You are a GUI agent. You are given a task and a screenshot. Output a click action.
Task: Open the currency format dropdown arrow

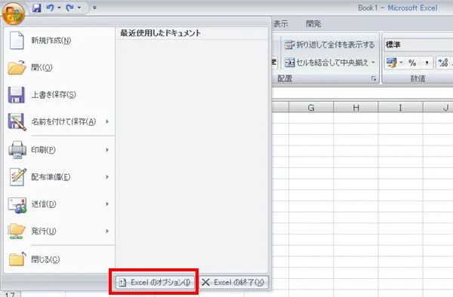pos(401,63)
